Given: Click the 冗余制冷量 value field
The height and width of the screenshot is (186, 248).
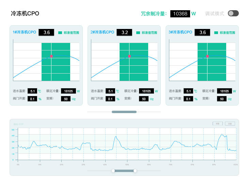Looking at the screenshot, I should click(x=180, y=14).
